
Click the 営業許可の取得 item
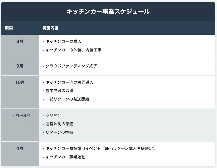pos(59,91)
